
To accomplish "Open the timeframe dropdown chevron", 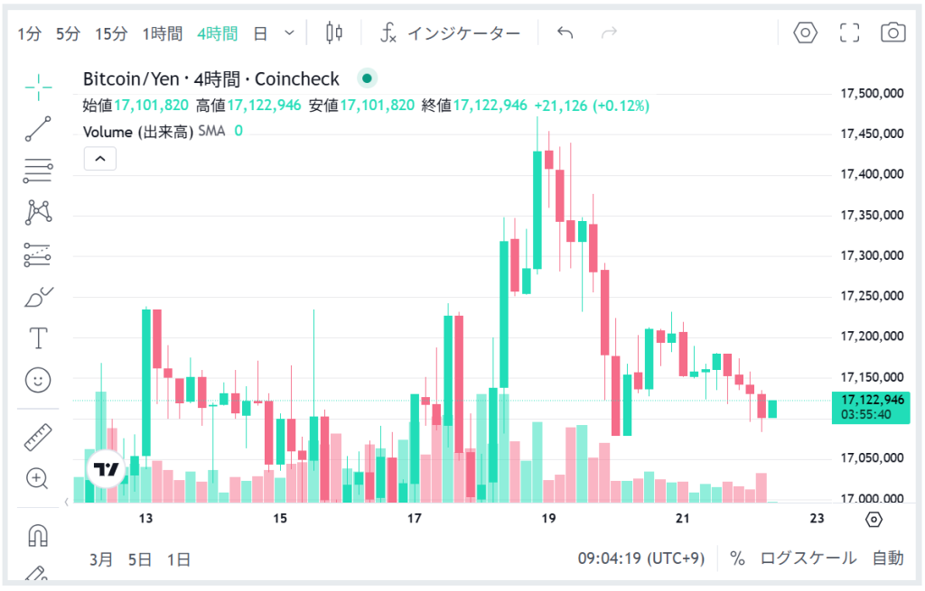I will pos(289,33).
